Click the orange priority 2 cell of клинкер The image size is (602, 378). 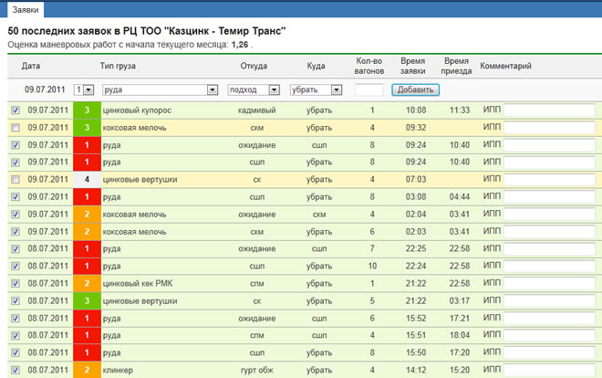click(x=87, y=370)
